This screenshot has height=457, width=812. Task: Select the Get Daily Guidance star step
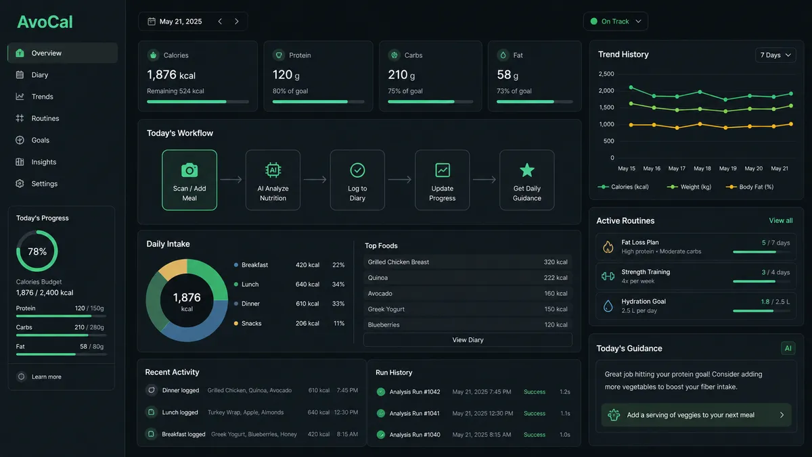pos(526,180)
